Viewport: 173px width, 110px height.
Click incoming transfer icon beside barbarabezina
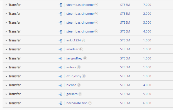tap(60, 103)
